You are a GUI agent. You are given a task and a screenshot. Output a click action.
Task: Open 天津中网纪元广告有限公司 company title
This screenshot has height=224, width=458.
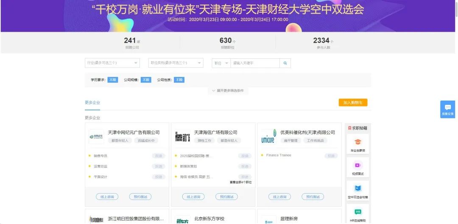(134, 133)
